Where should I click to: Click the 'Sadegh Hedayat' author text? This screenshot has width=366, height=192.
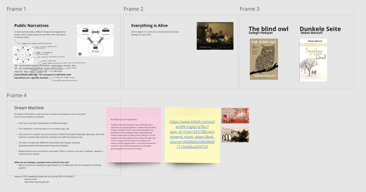tap(261, 33)
